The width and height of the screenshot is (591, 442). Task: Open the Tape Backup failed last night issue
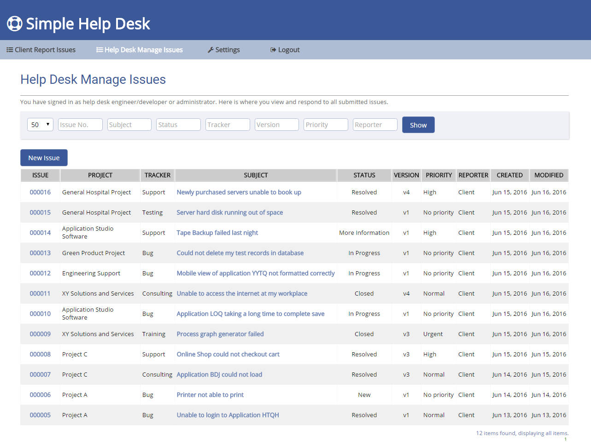[x=217, y=233]
